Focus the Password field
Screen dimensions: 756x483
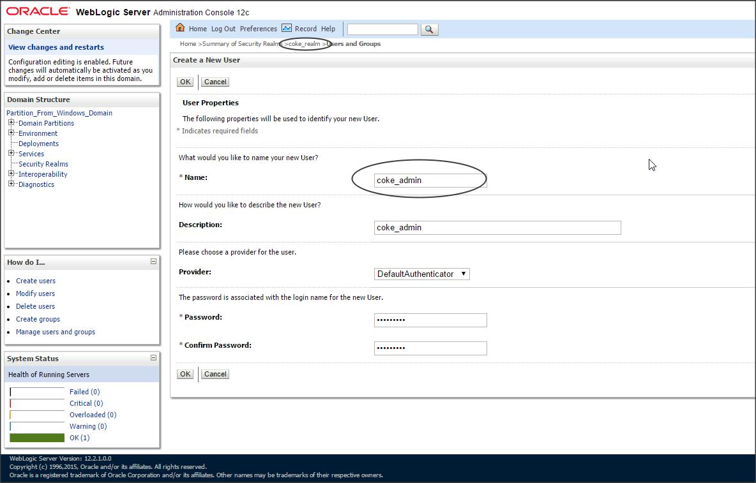430,320
